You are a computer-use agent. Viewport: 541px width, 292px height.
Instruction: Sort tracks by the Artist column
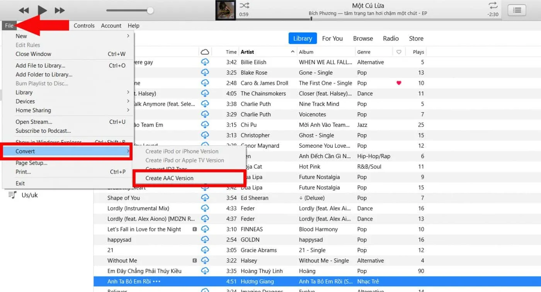[247, 52]
